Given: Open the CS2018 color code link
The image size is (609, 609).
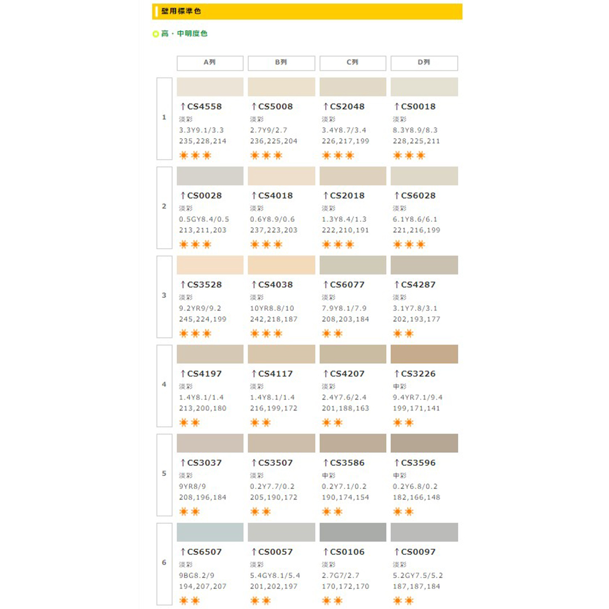Looking at the screenshot, I should (x=343, y=196).
